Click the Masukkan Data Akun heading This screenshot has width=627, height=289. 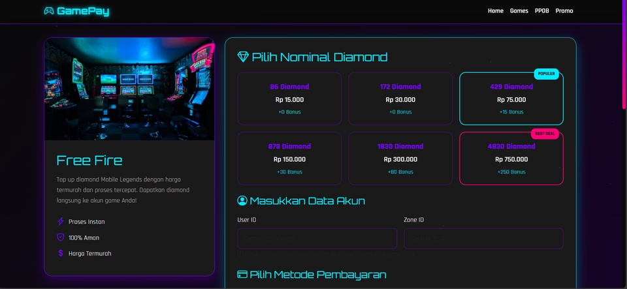tap(307, 200)
